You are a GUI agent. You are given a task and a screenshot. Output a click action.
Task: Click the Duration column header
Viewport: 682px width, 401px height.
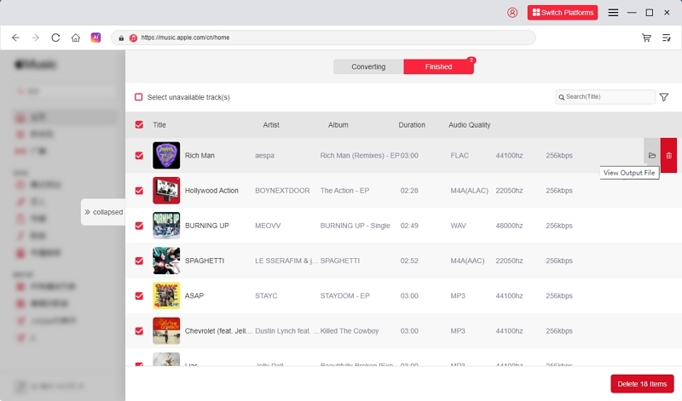(x=412, y=124)
